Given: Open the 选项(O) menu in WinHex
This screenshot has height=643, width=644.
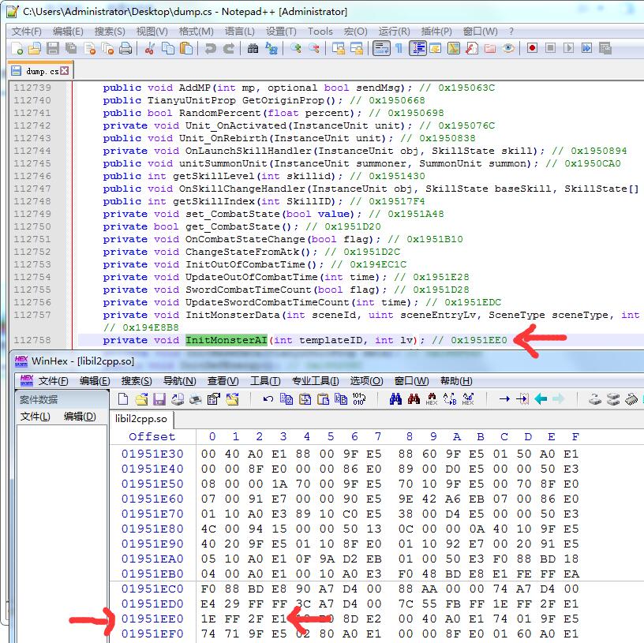Looking at the screenshot, I should (367, 381).
